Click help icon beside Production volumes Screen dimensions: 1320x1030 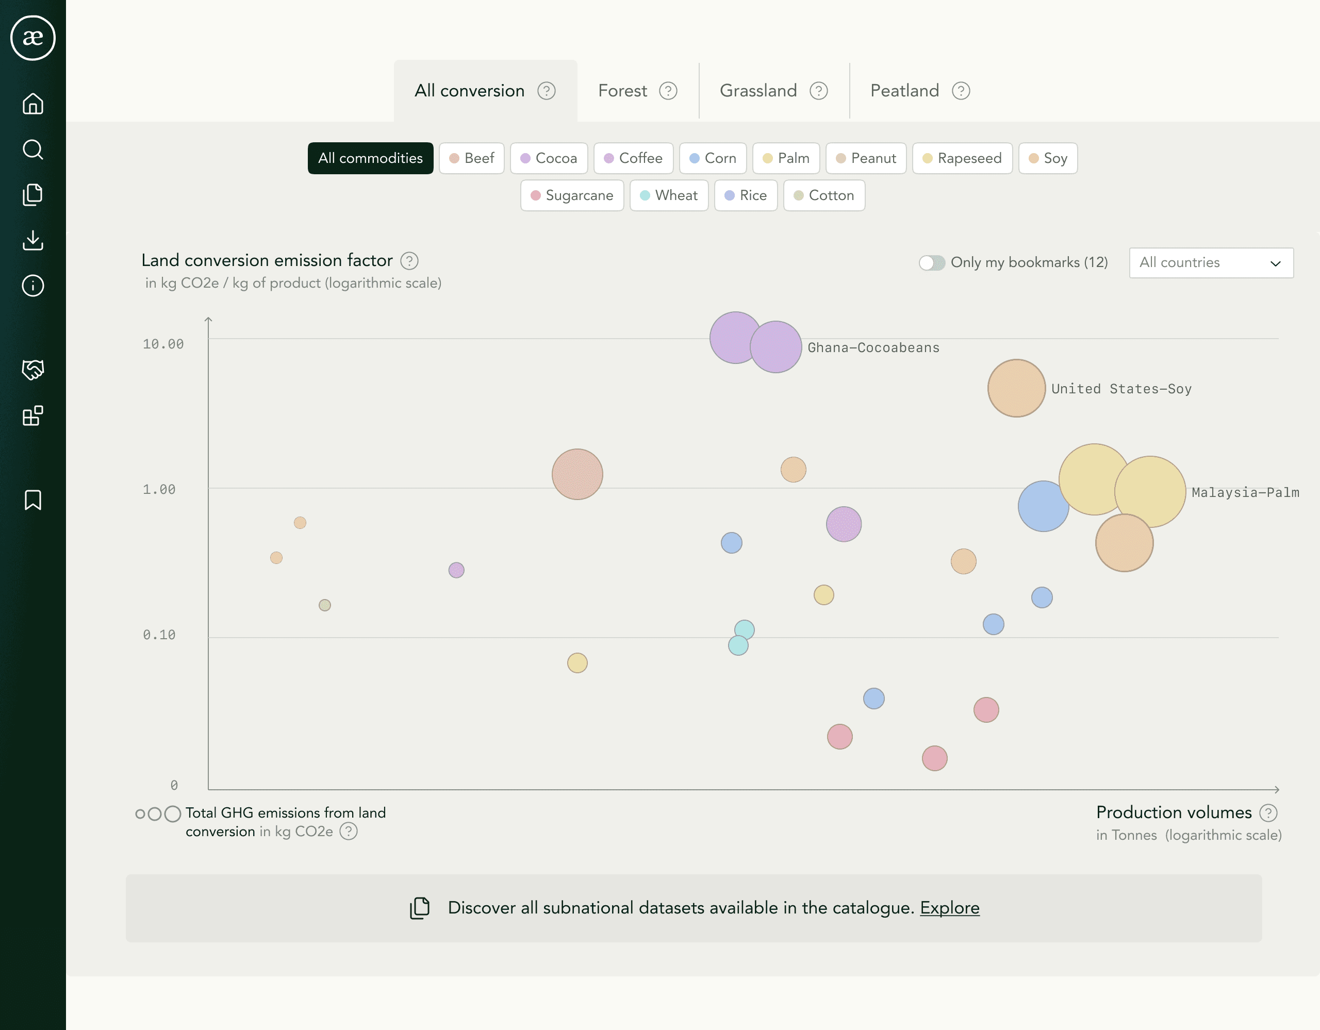tap(1268, 813)
